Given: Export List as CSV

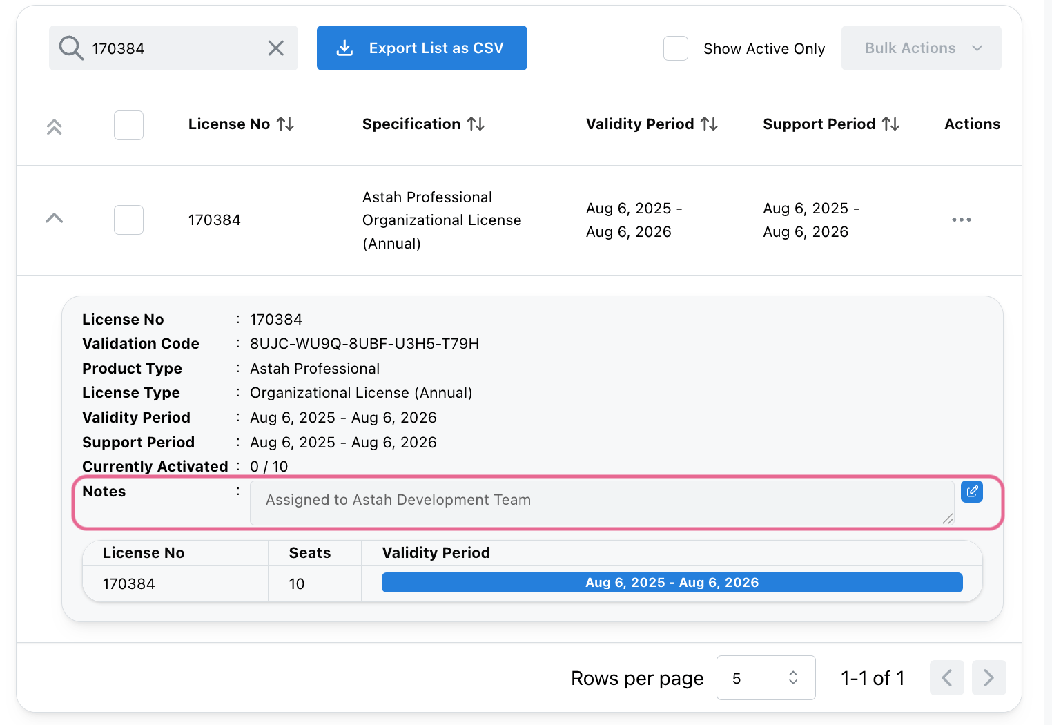Looking at the screenshot, I should click(x=422, y=48).
